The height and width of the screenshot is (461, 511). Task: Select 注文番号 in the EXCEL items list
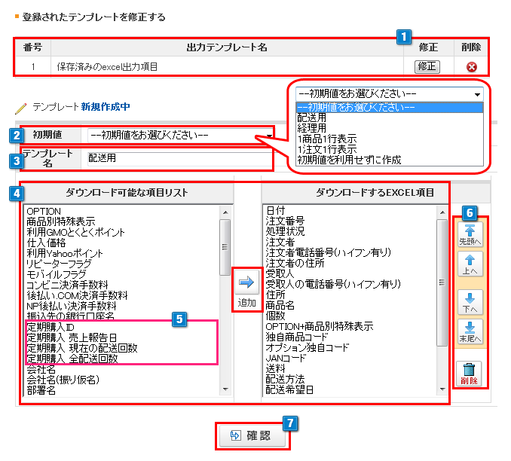click(x=284, y=221)
